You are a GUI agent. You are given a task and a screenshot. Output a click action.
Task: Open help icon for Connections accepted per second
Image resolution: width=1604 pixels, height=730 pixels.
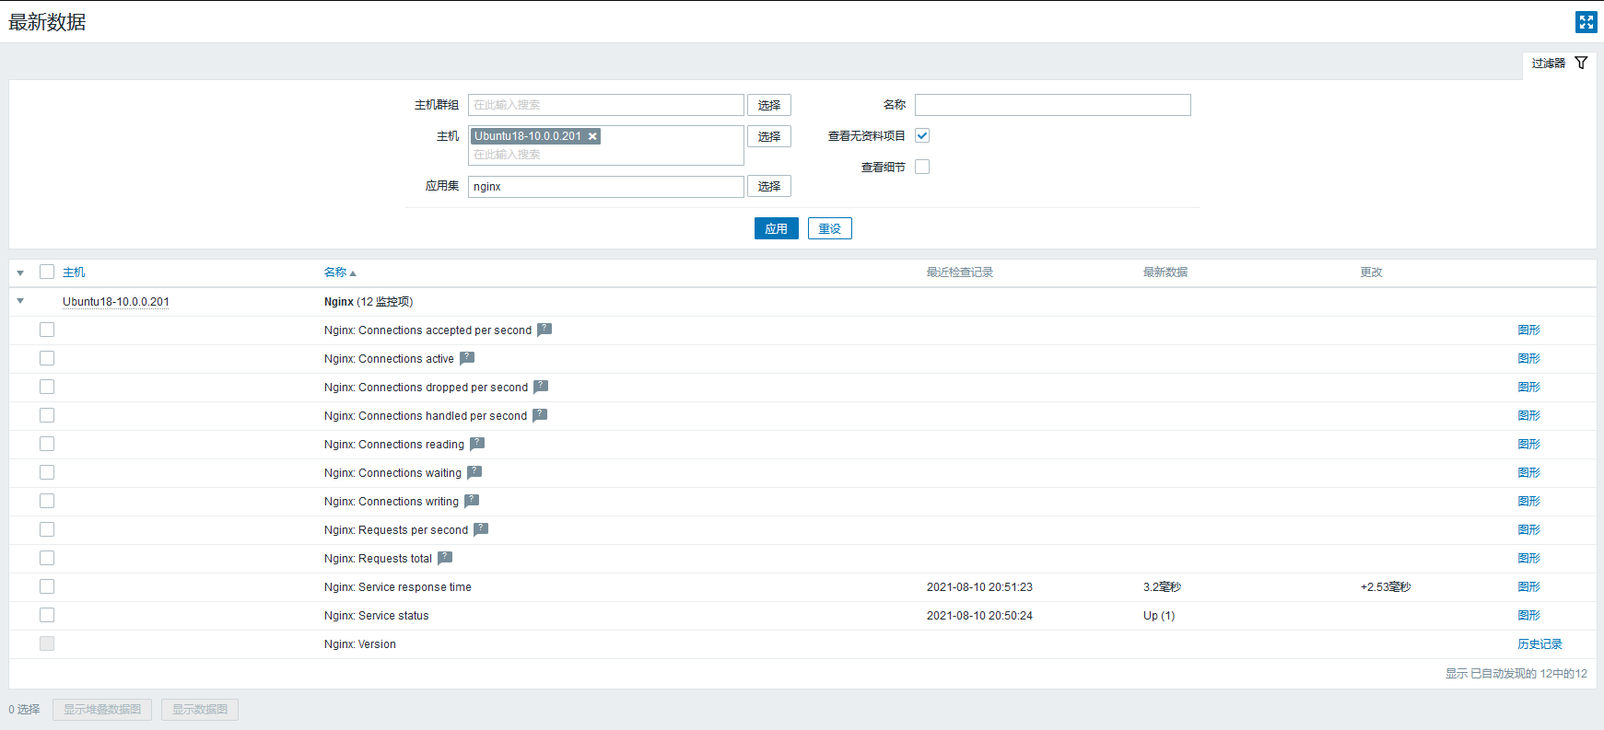coord(544,330)
